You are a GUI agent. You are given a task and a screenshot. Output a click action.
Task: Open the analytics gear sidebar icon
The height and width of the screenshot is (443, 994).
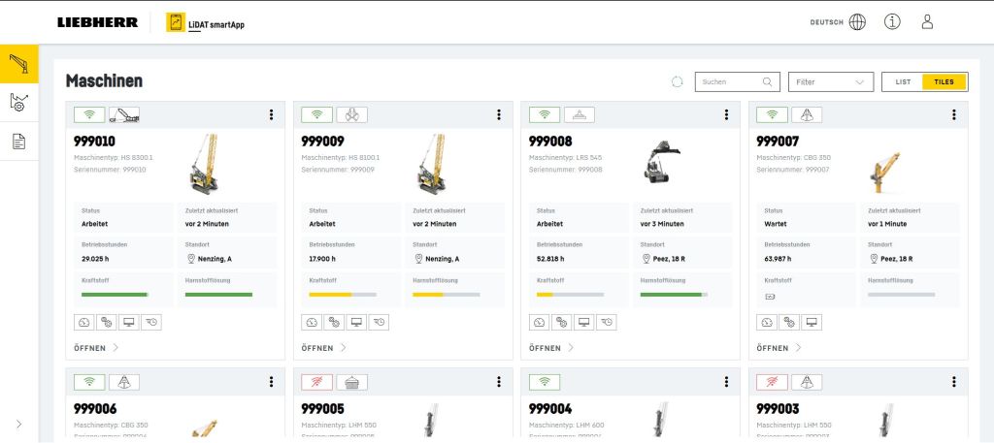(18, 102)
